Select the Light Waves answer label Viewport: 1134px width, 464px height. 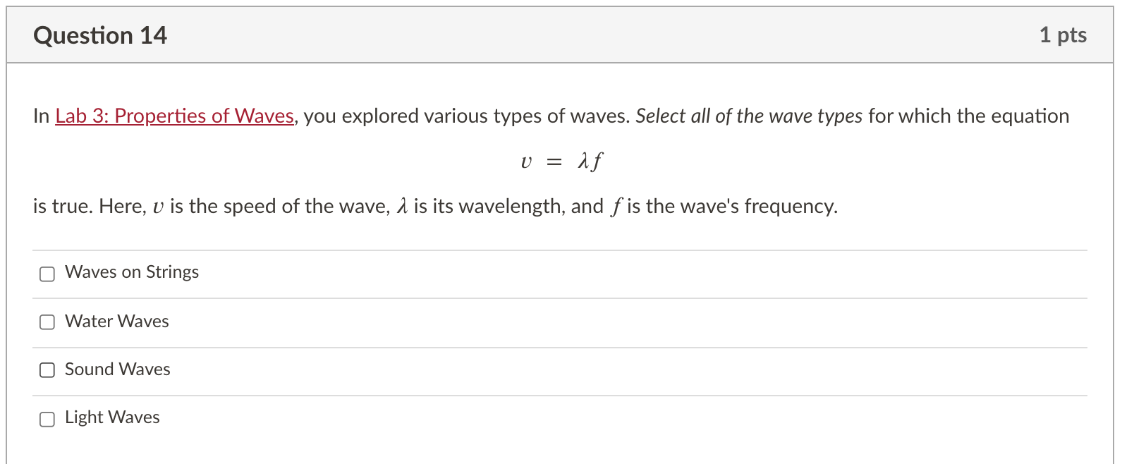point(111,417)
